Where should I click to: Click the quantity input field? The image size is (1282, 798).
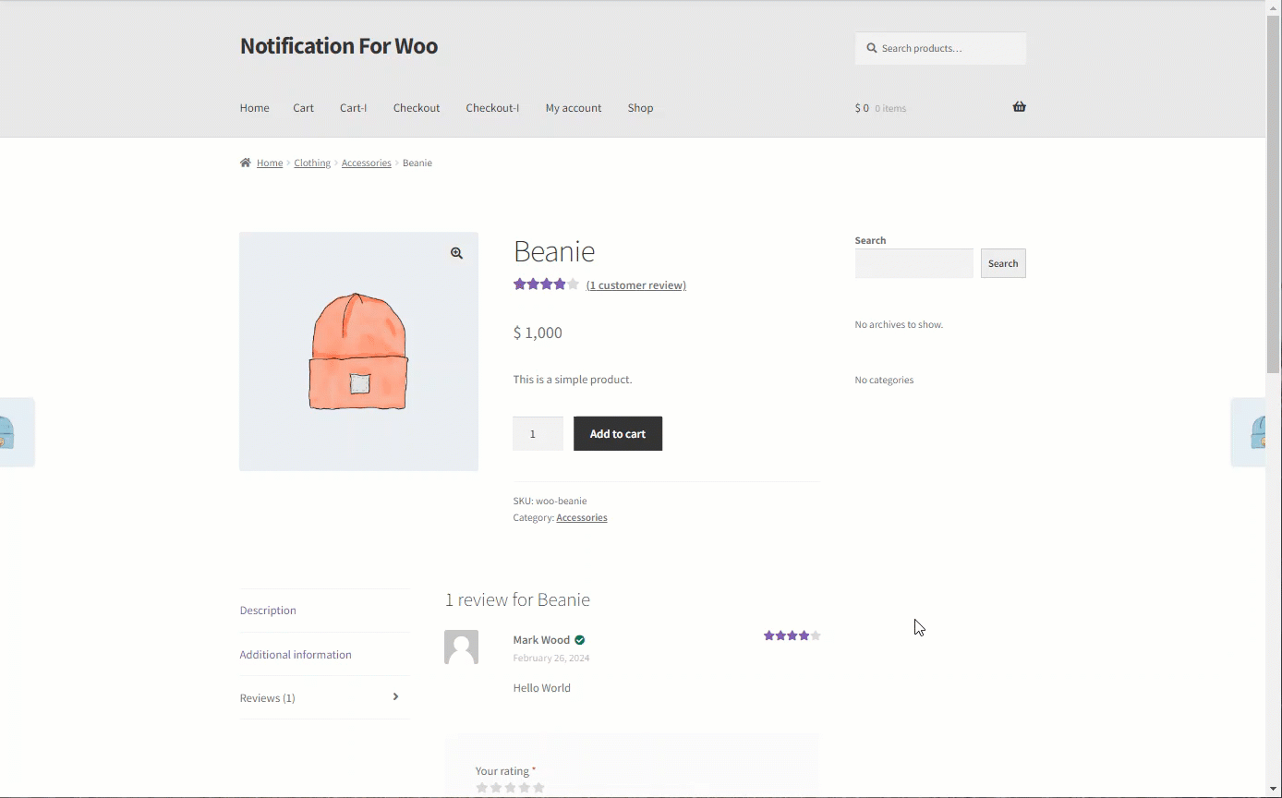(x=538, y=434)
